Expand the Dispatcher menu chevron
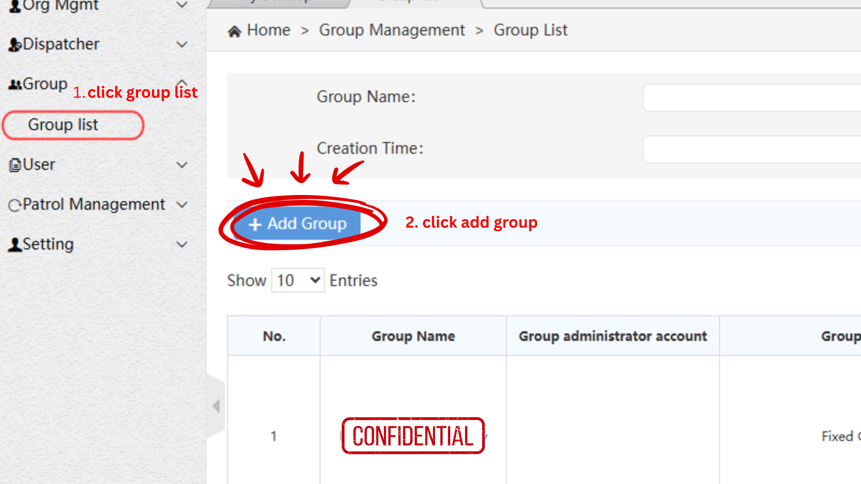The height and width of the screenshot is (484, 861). (182, 44)
